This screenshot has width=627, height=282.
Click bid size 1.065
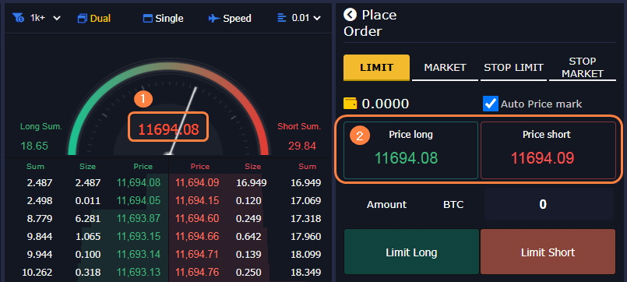pos(87,236)
